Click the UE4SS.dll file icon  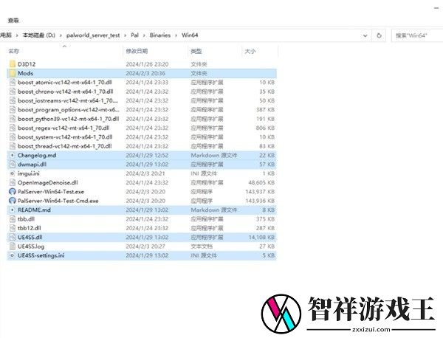pos(12,237)
